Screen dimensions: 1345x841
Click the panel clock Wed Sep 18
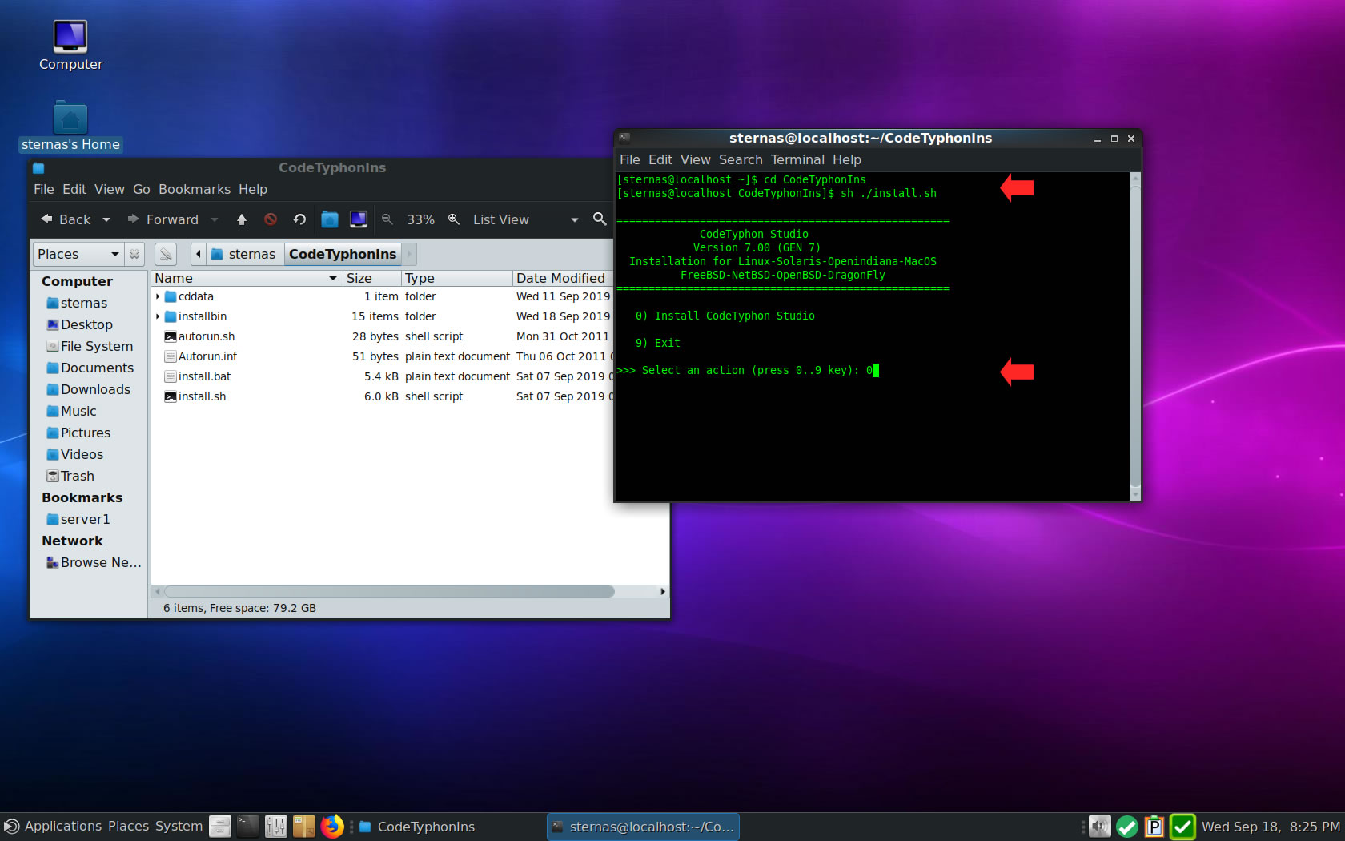1271,827
